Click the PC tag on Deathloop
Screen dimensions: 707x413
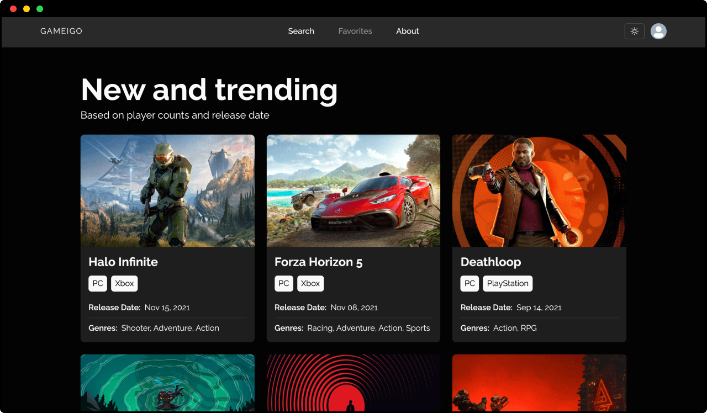coord(469,283)
